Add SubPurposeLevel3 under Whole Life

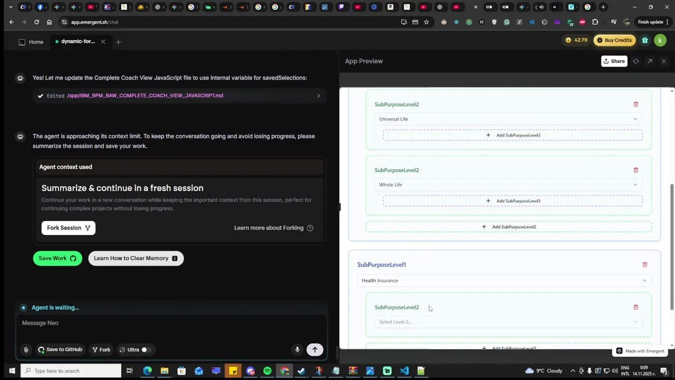(513, 201)
